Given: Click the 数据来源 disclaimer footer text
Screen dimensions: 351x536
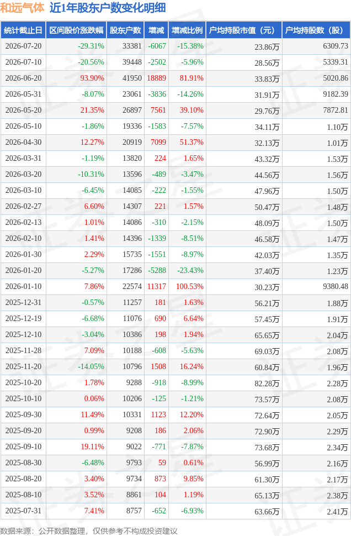Looking at the screenshot, I should (89, 531).
